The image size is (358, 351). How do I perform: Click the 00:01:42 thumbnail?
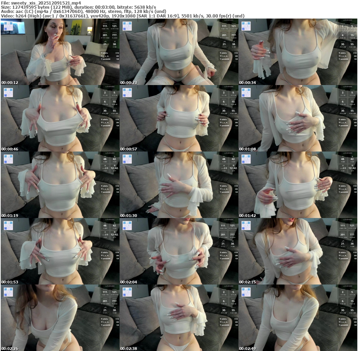click(298, 185)
